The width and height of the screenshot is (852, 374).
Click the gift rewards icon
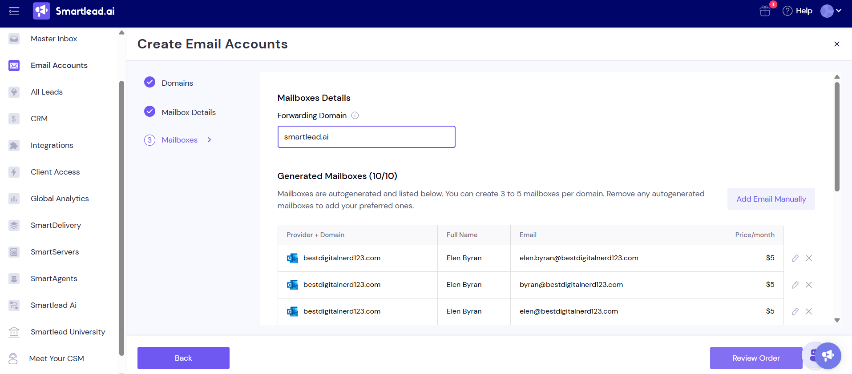click(765, 11)
